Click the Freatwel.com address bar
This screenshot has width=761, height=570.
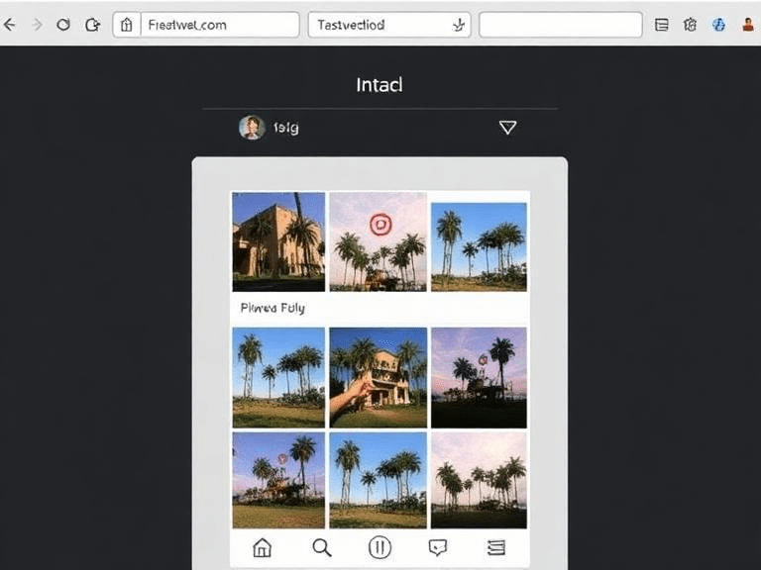point(206,25)
